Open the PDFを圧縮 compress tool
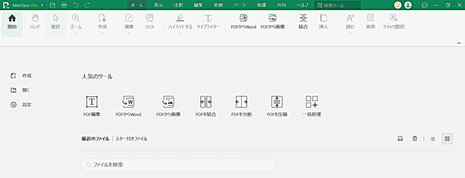465x178 pixels. click(277, 106)
